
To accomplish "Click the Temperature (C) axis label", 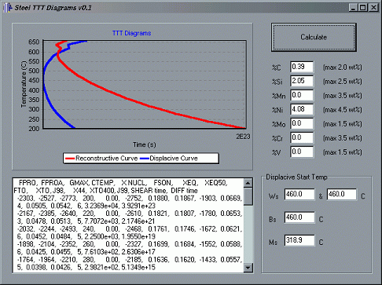I will pos(24,84).
